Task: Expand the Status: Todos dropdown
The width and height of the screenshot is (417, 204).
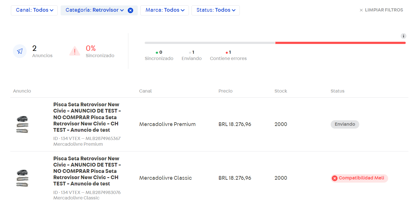Action: tap(216, 10)
